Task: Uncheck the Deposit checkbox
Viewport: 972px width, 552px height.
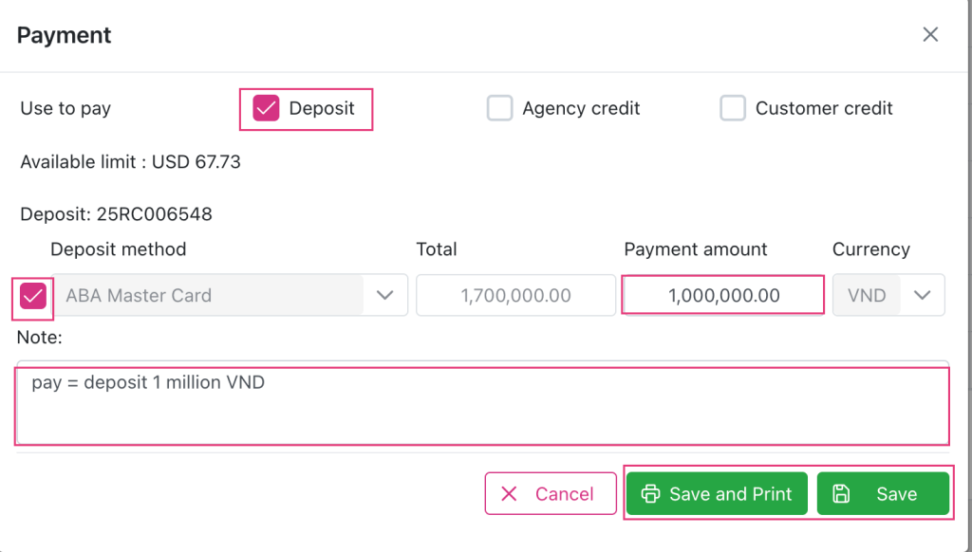Action: pyautogui.click(x=266, y=108)
